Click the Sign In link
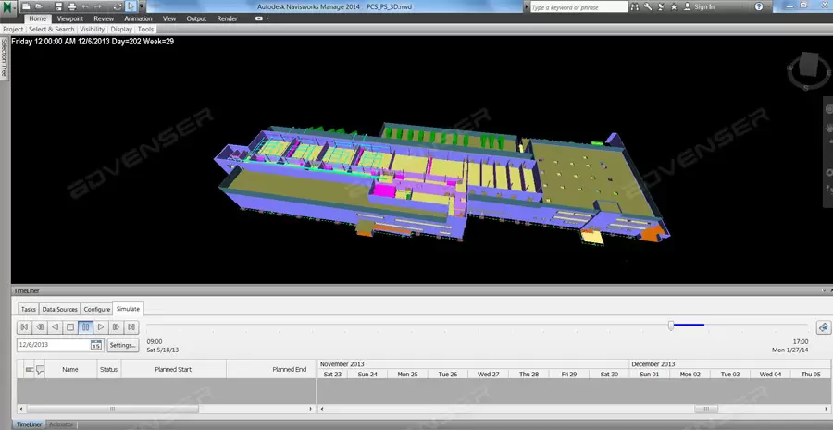 click(x=704, y=6)
